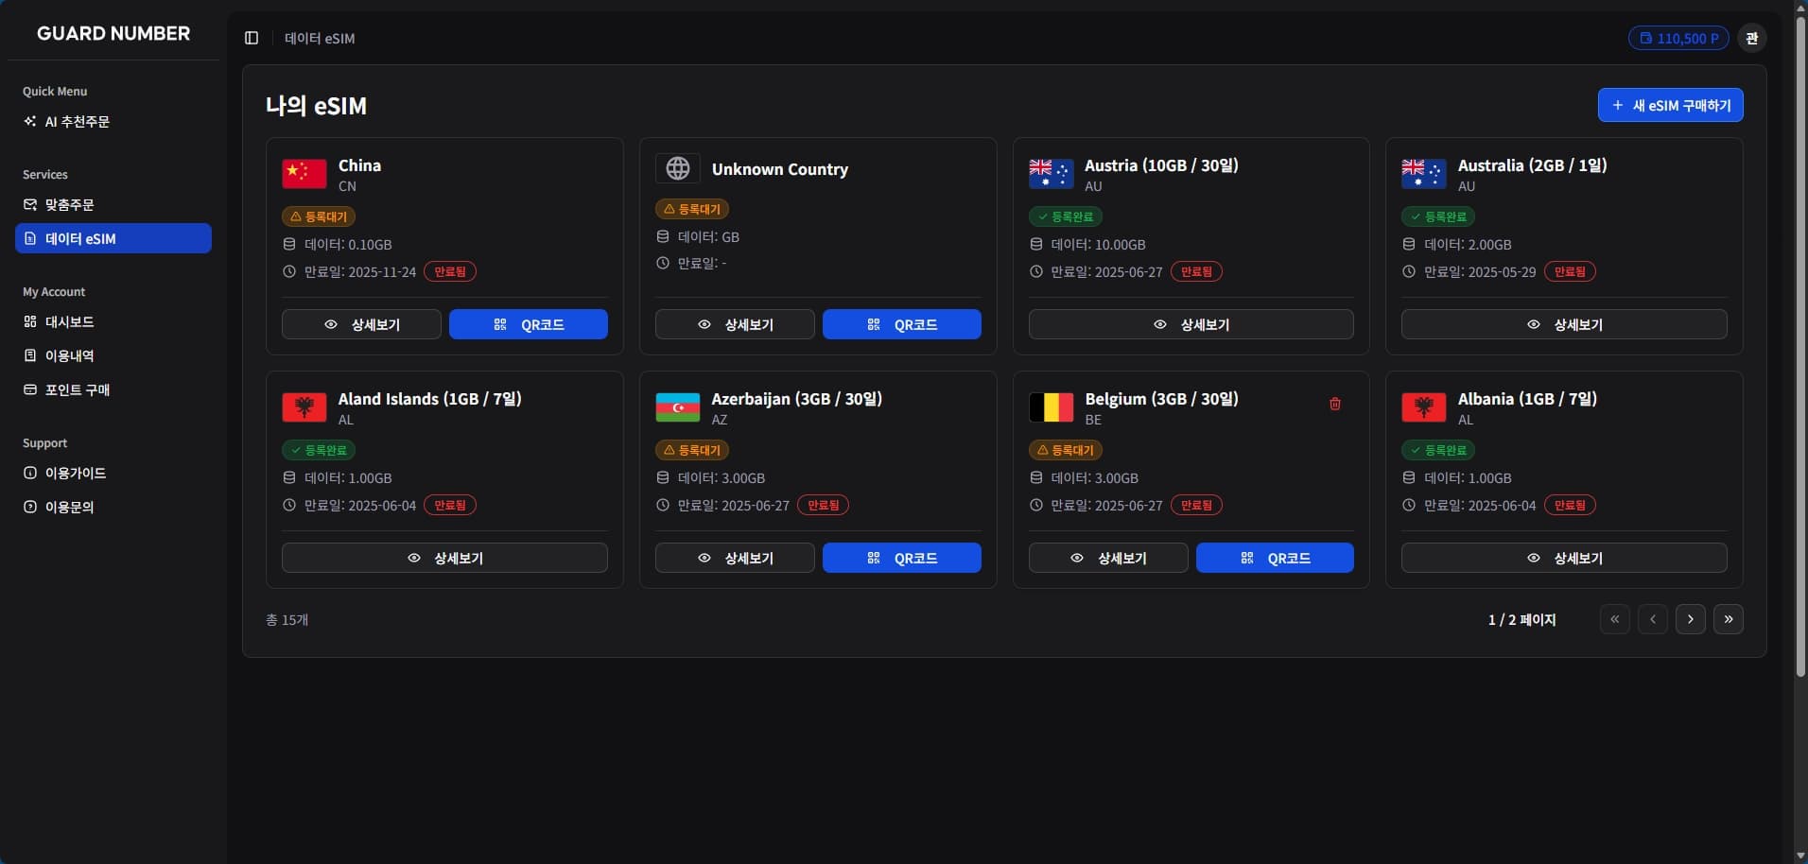1808x864 pixels.
Task: Go to the next page arrow
Action: (x=1690, y=619)
